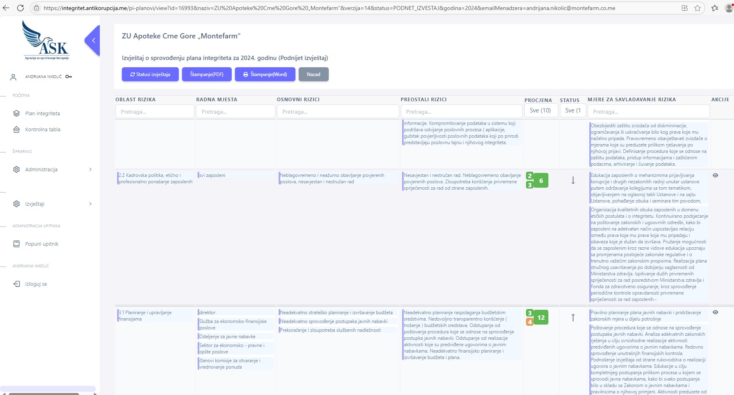Click the Štampanje(Word) button
The image size is (734, 395).
265,74
